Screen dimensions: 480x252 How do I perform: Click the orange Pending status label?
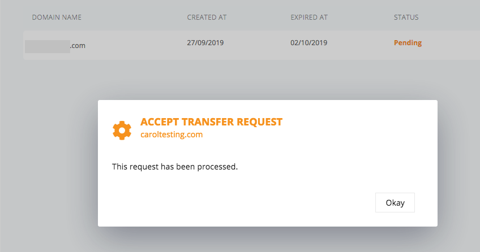click(408, 43)
